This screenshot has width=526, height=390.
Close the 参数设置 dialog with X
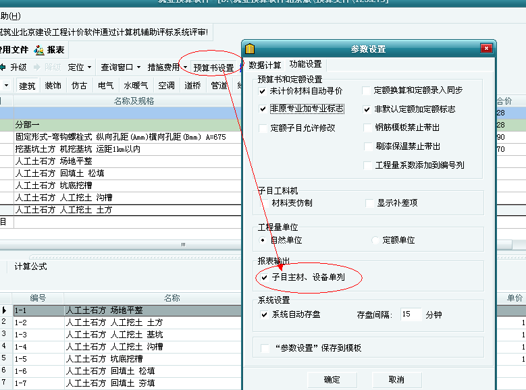coord(485,49)
